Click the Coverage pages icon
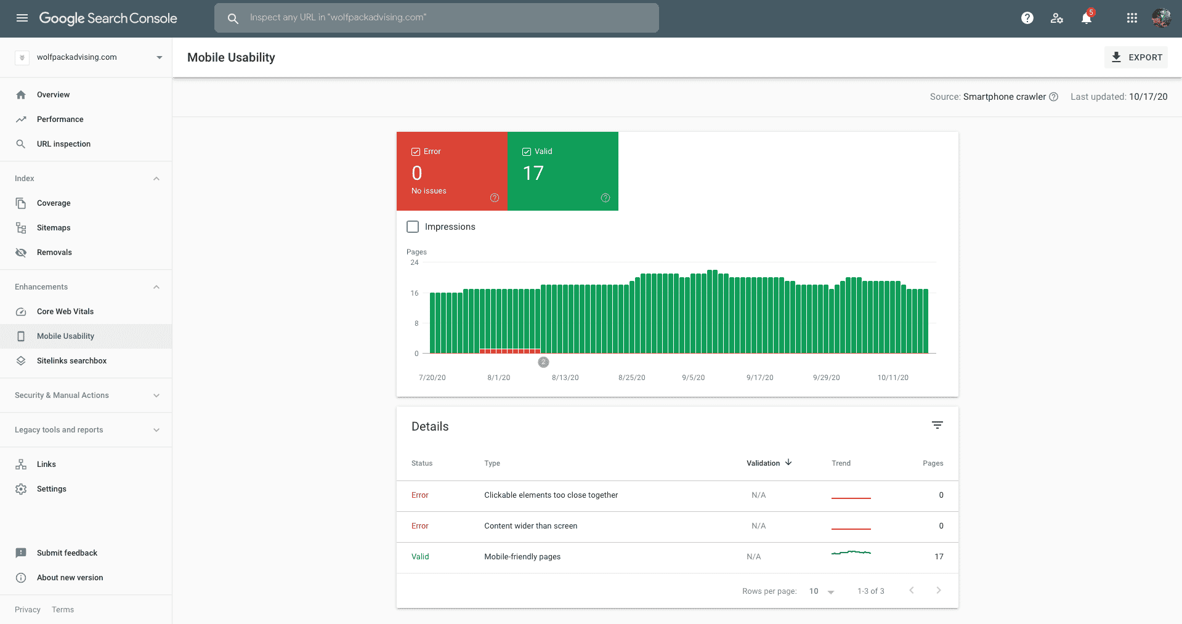The width and height of the screenshot is (1182, 624). 21,203
